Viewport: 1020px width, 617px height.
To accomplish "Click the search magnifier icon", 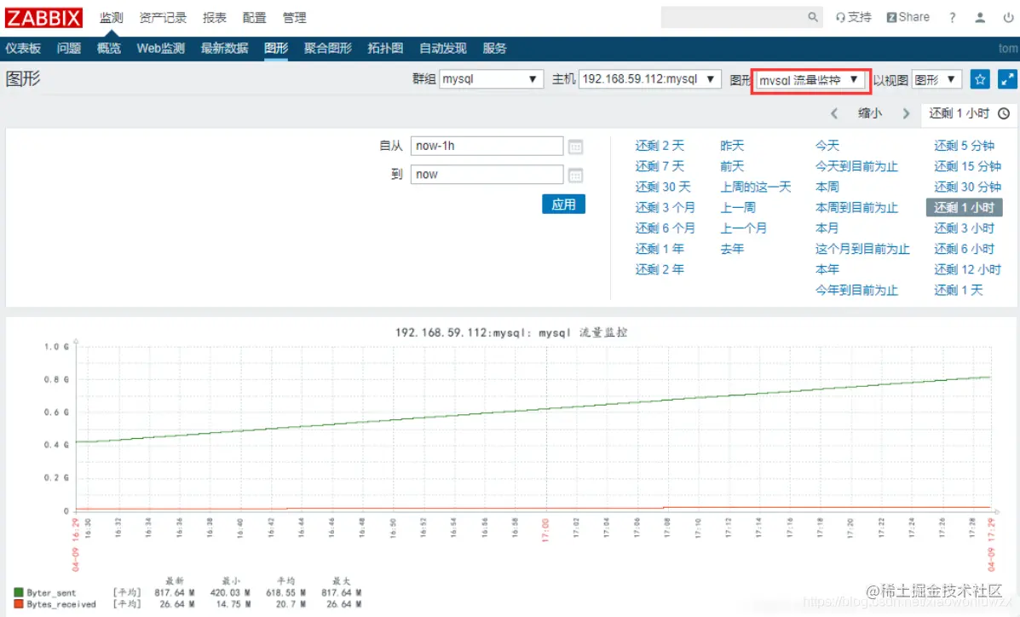I will click(x=812, y=18).
